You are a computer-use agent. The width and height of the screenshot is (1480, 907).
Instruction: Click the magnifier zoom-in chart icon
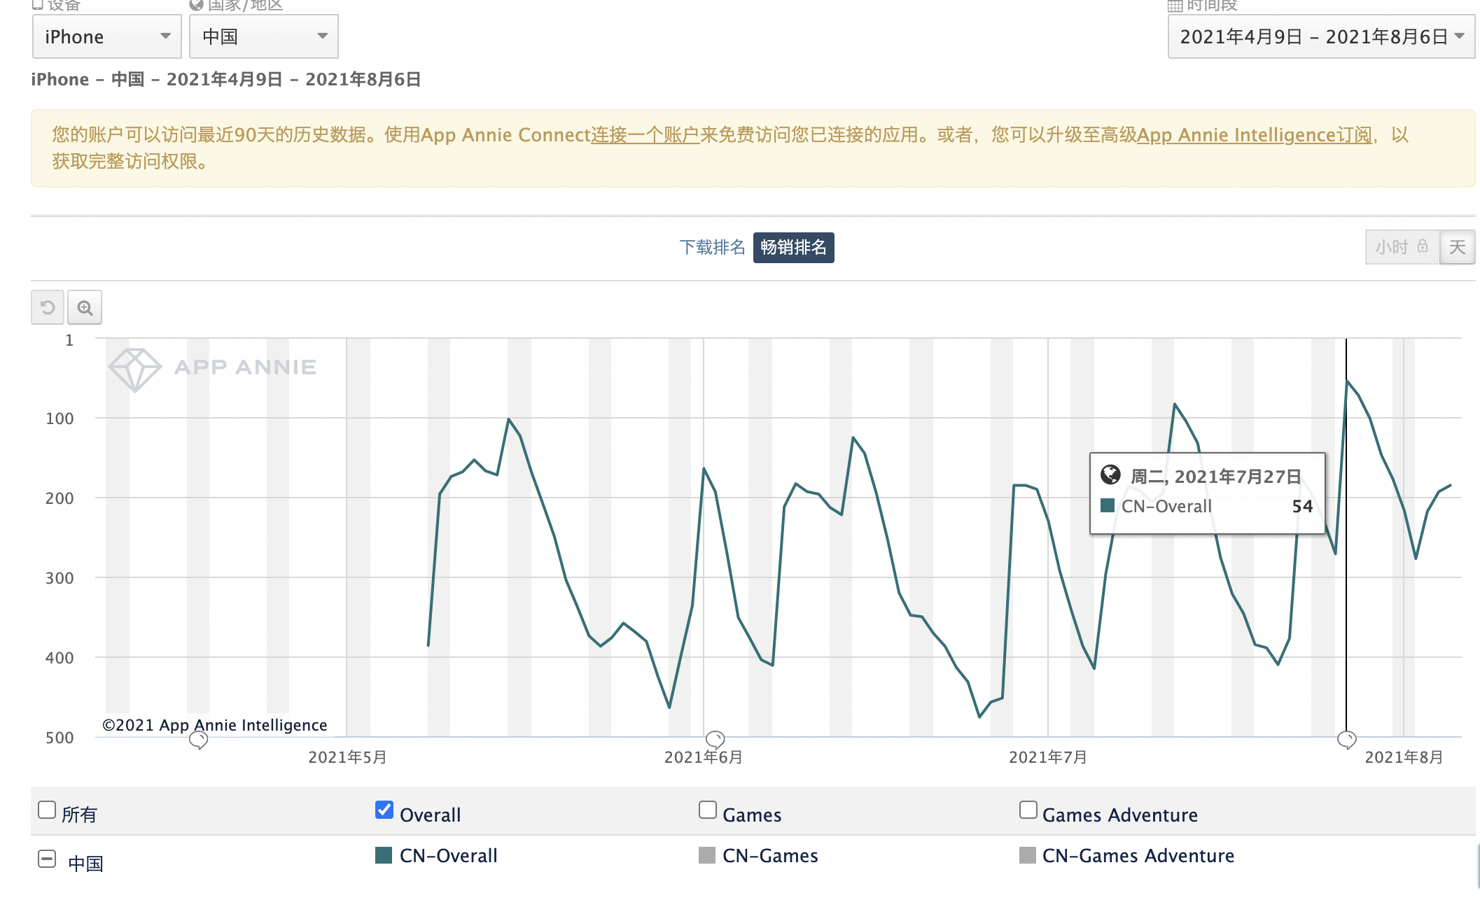tap(85, 307)
